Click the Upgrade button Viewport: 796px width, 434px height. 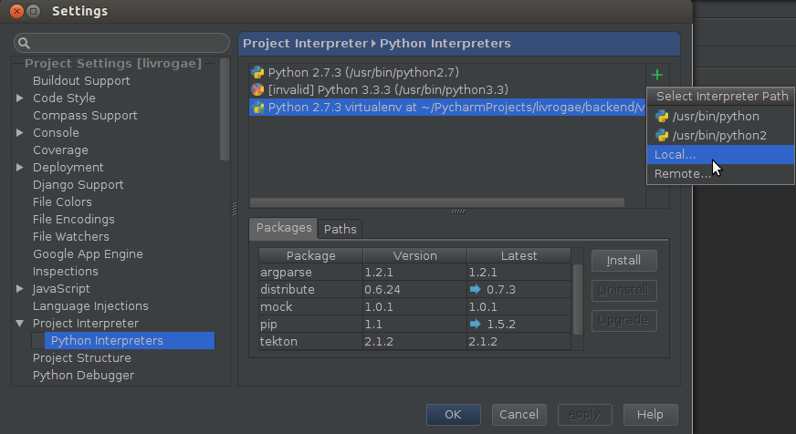[x=623, y=320]
